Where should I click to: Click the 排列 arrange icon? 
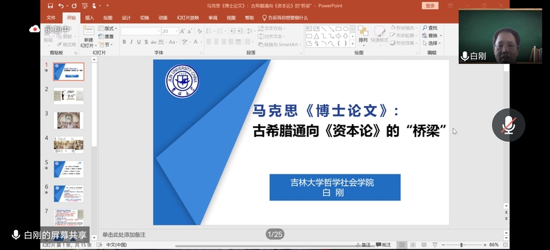point(363,31)
